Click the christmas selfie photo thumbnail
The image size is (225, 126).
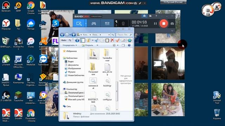coord(168,63)
